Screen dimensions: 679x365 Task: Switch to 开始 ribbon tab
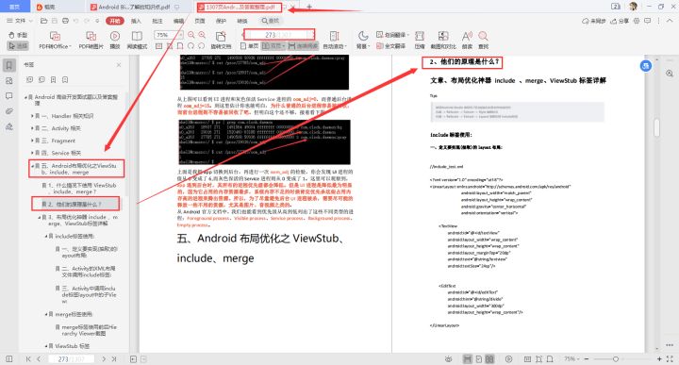point(115,21)
